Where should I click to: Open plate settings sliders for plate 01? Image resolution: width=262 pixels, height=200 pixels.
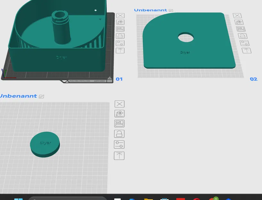coord(120,43)
